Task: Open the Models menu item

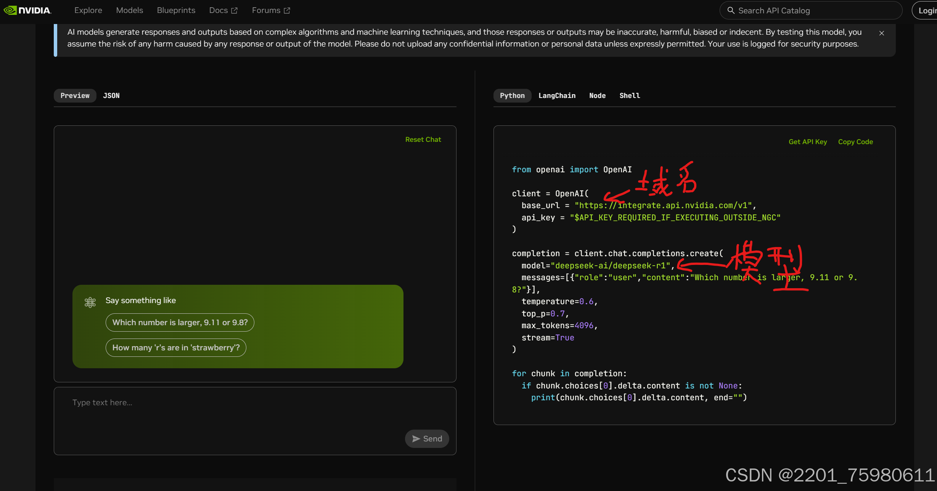Action: (129, 10)
